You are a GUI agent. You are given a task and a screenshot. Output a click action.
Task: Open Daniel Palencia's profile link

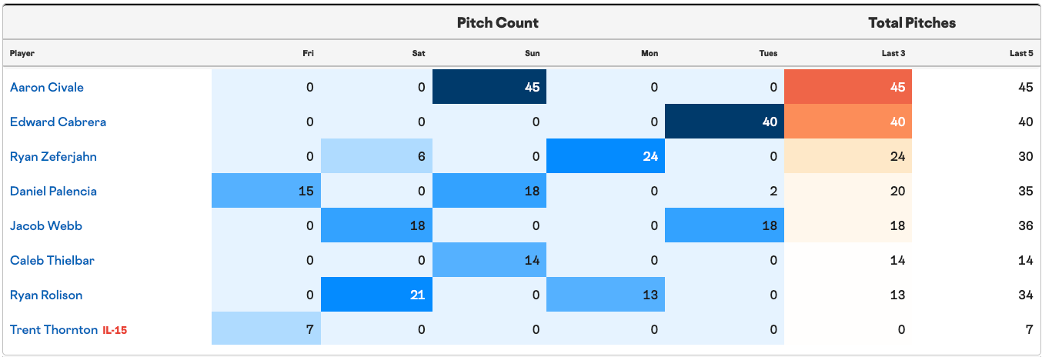coord(53,191)
